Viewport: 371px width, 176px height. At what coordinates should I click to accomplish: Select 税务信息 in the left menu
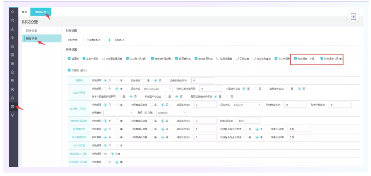pos(32,38)
